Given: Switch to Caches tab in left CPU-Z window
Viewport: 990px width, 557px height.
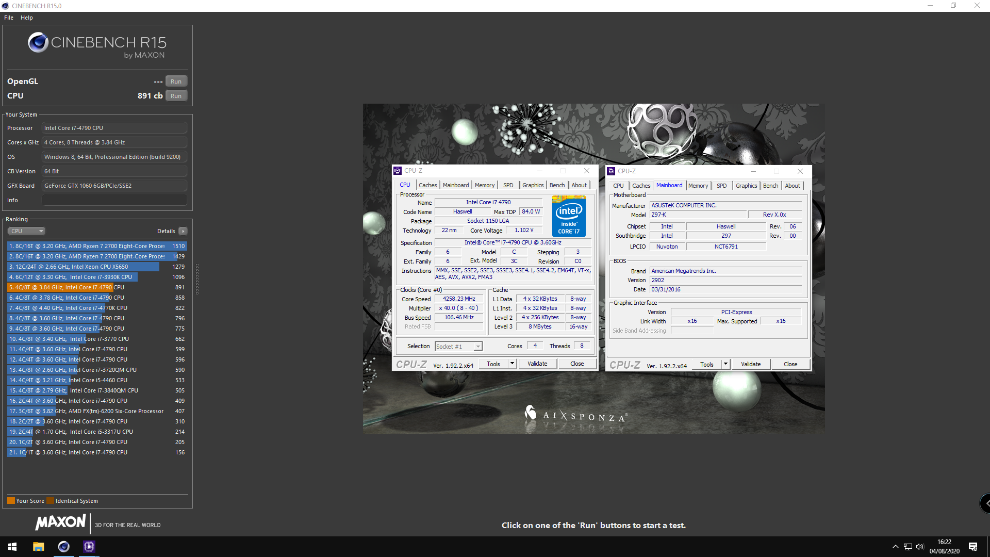Looking at the screenshot, I should [427, 185].
